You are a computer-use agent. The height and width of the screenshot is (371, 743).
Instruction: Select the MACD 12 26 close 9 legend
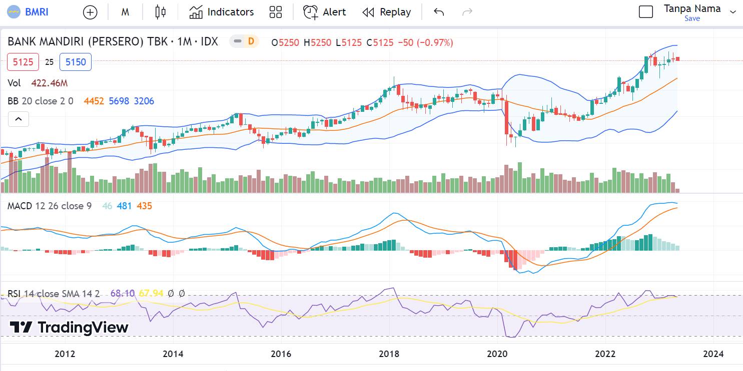click(50, 206)
